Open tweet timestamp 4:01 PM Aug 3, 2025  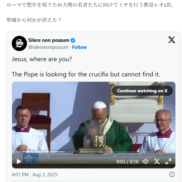[x=34, y=175]
